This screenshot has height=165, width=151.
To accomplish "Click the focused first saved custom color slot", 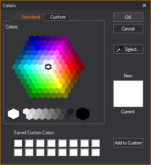I will (18, 143).
